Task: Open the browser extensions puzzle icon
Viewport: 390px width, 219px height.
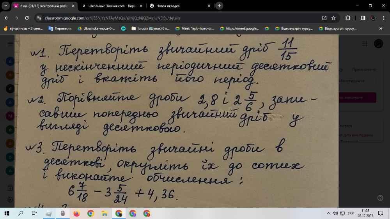Action: click(x=348, y=18)
